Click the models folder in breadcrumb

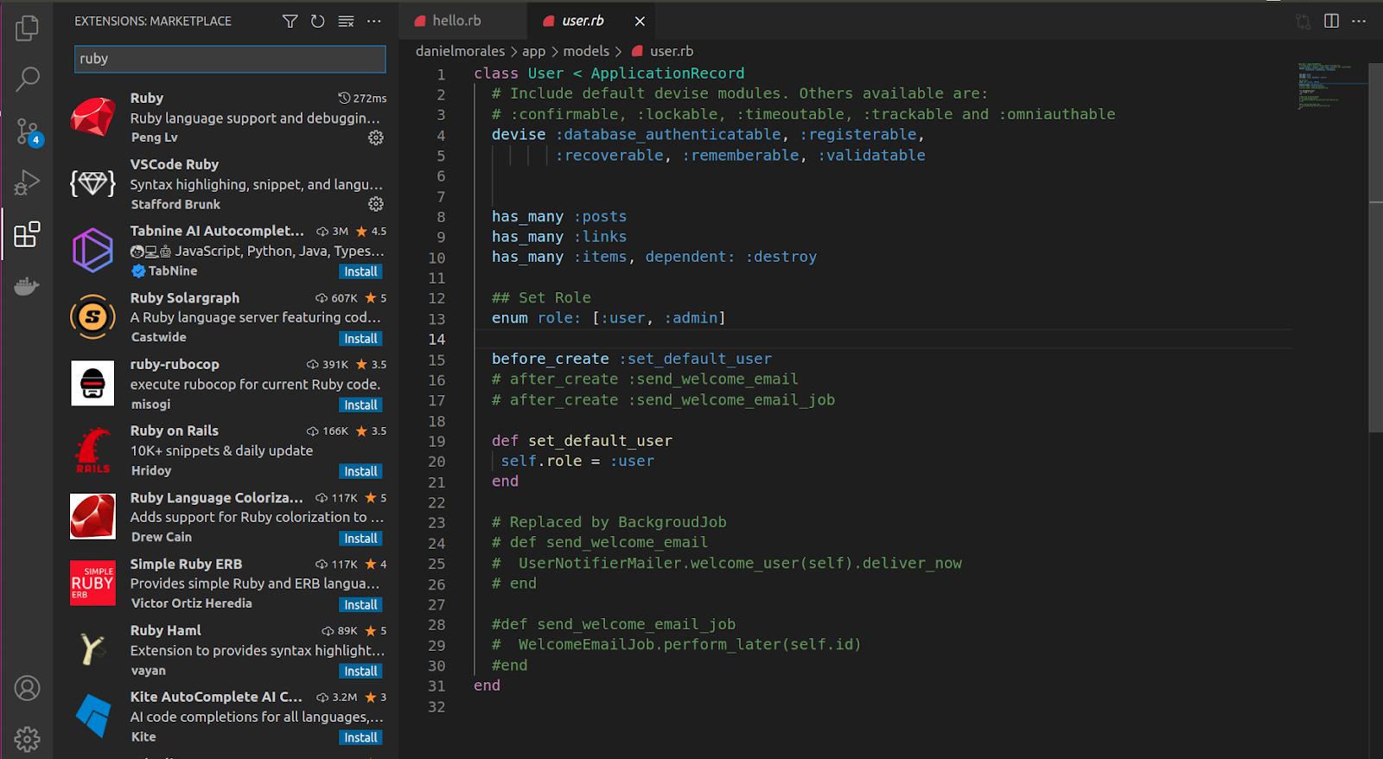586,51
